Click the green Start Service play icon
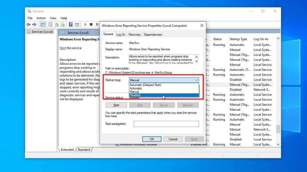Viewport: 307px width, 172px height. tap(85, 24)
